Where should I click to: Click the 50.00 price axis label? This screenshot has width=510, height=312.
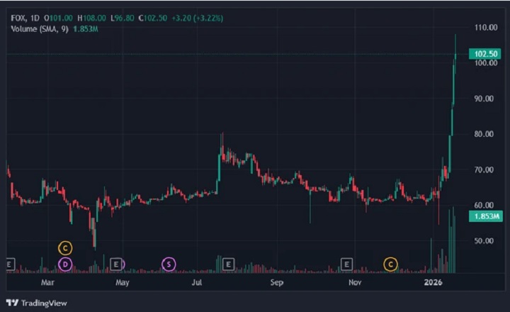484,240
